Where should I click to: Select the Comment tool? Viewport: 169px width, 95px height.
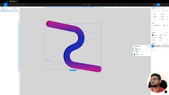click(26, 5)
